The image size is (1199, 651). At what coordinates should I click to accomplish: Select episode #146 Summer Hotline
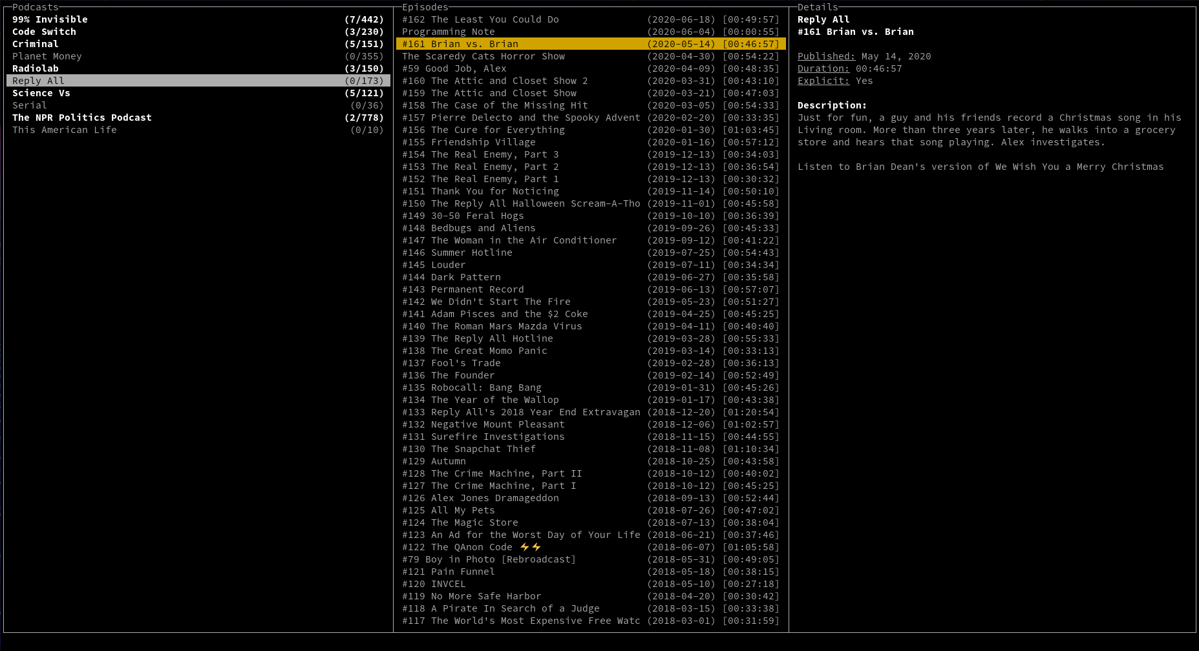point(591,253)
